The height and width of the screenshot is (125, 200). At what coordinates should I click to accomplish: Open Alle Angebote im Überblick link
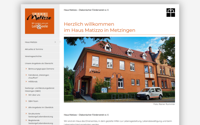41,107
